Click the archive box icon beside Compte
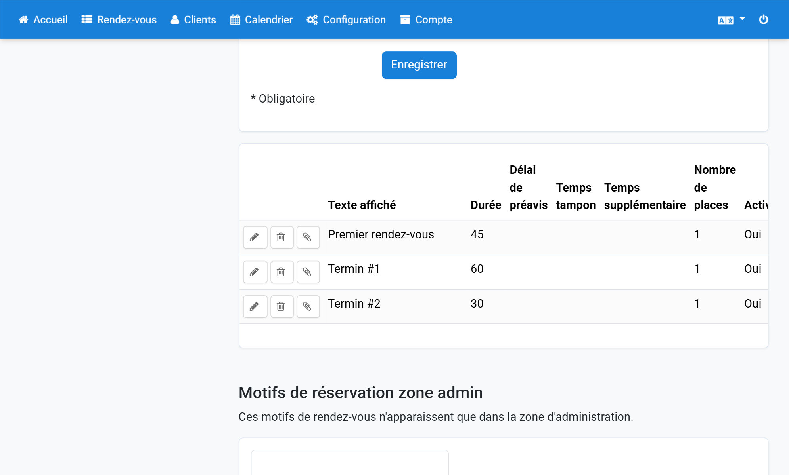 pos(405,20)
